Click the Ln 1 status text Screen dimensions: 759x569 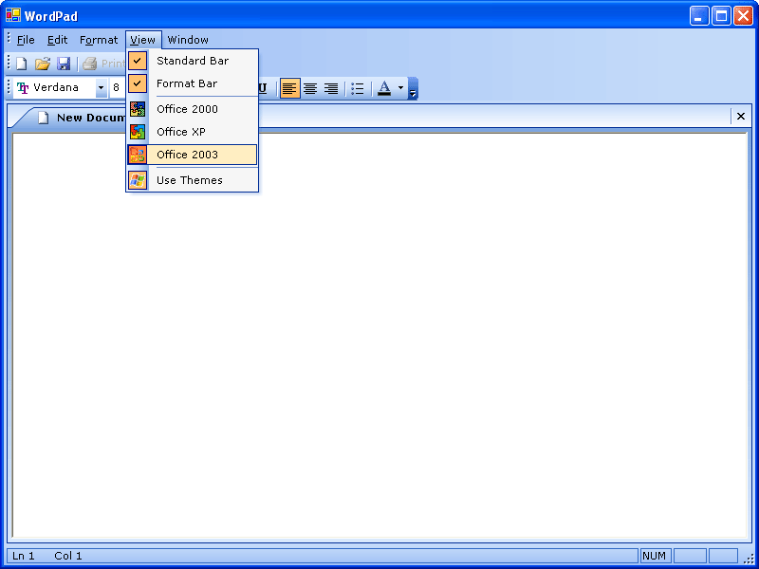tap(23, 556)
